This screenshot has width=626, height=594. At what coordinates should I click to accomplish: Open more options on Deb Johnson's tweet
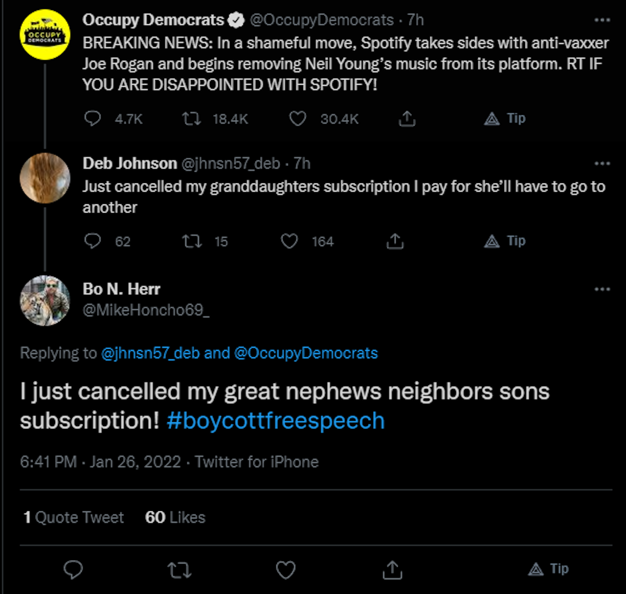pos(602,163)
